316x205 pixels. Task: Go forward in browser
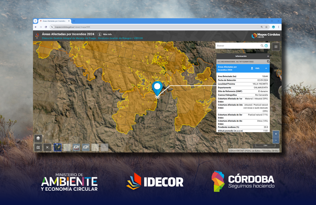pyautogui.click(x=41, y=27)
